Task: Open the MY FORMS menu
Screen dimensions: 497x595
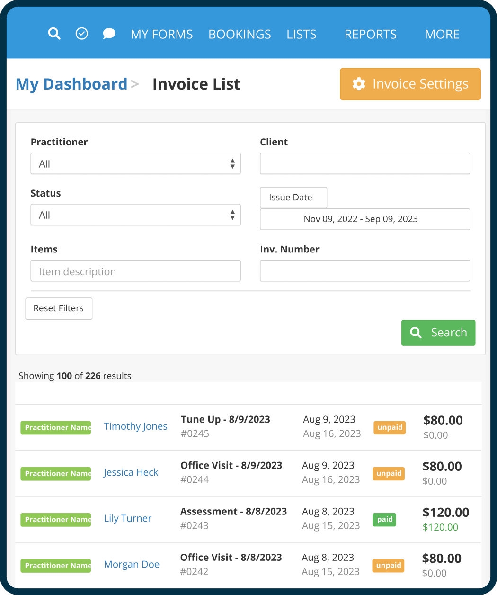Action: (x=162, y=34)
